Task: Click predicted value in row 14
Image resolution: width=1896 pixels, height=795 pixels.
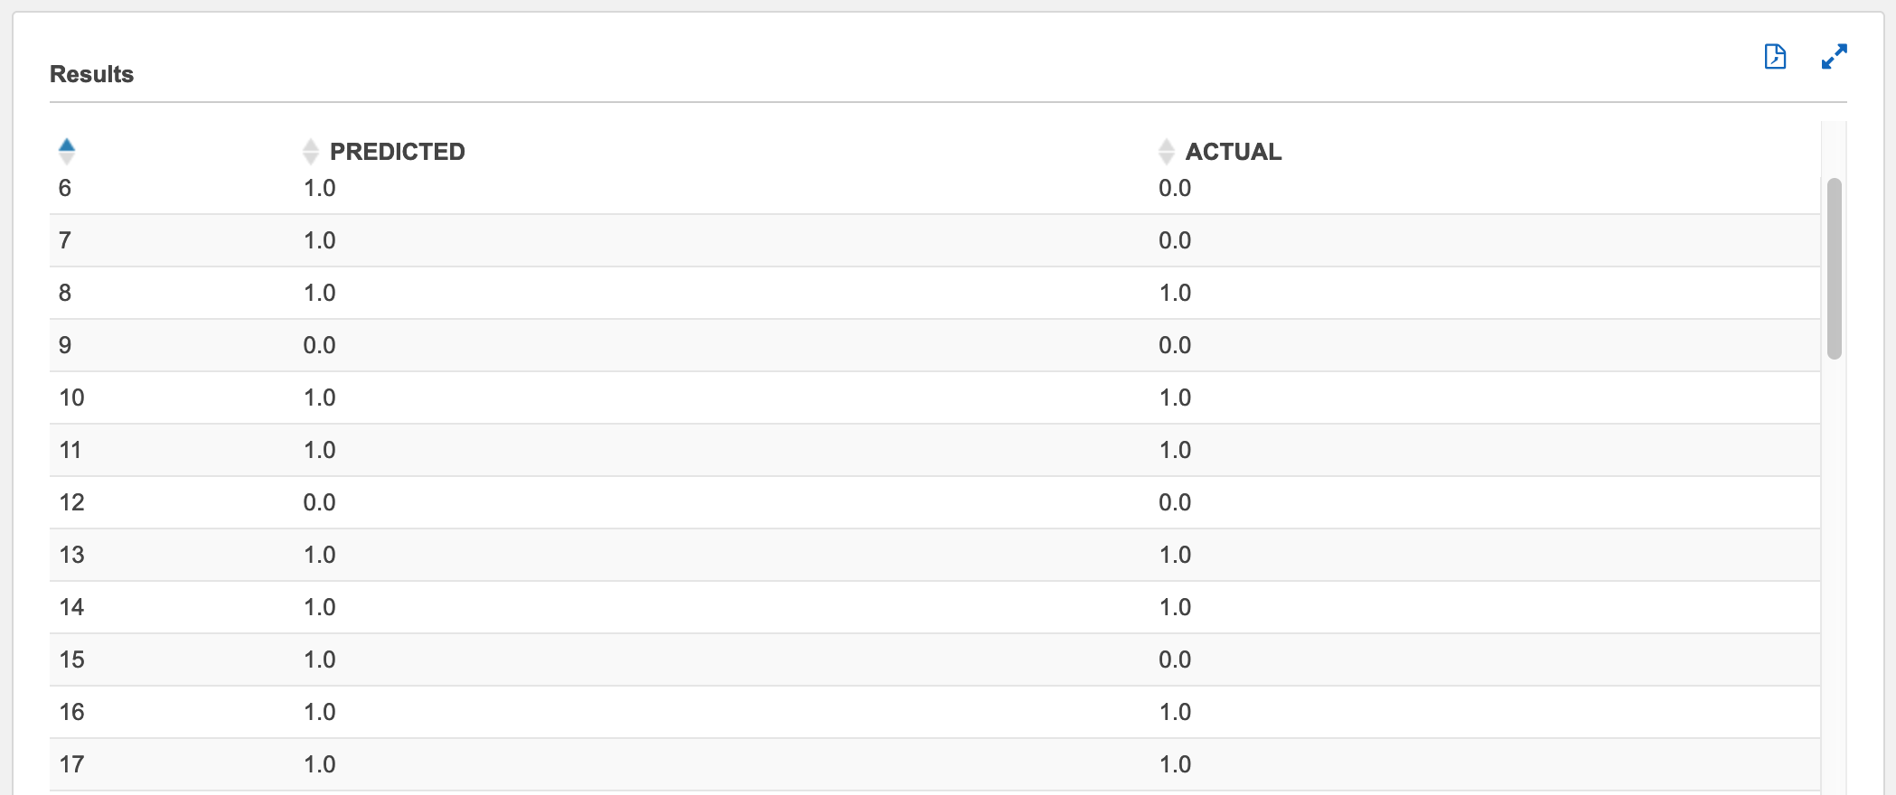Action: click(x=320, y=607)
